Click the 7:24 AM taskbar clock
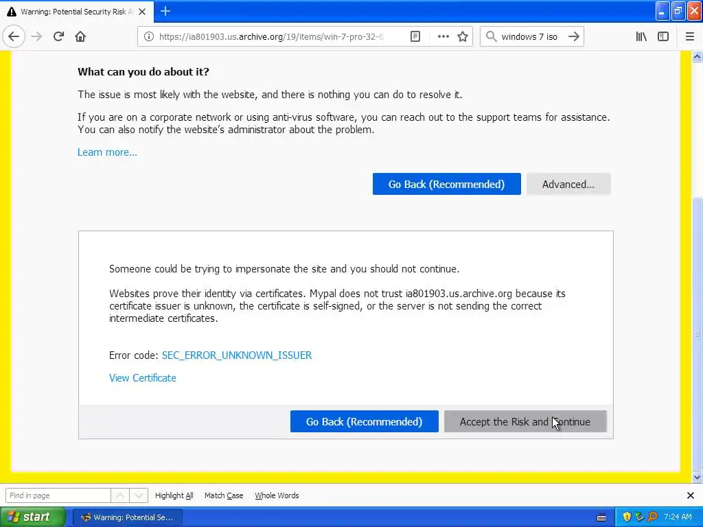This screenshot has width=703, height=527. [678, 517]
